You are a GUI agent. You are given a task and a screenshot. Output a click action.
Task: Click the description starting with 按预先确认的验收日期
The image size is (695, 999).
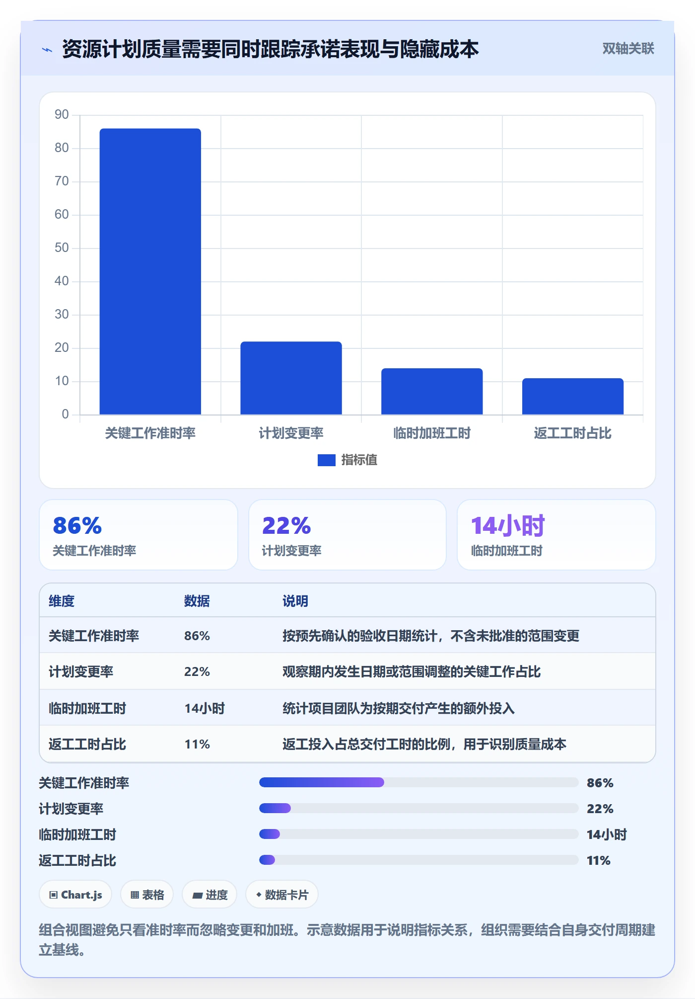[431, 636]
